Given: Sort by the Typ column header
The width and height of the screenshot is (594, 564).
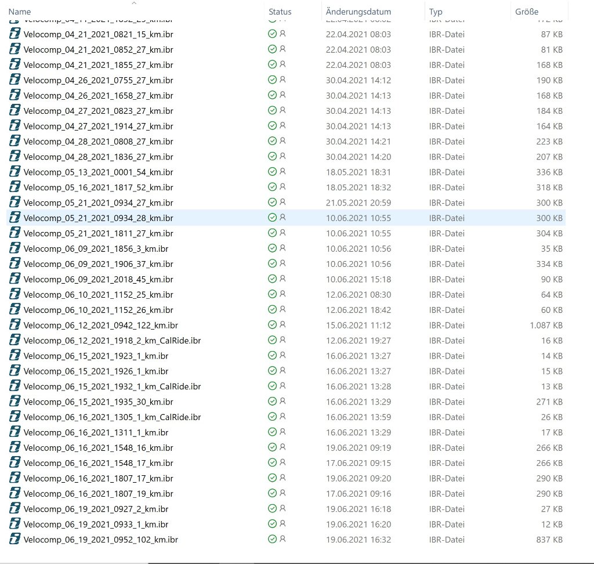Looking at the screenshot, I should pos(436,12).
